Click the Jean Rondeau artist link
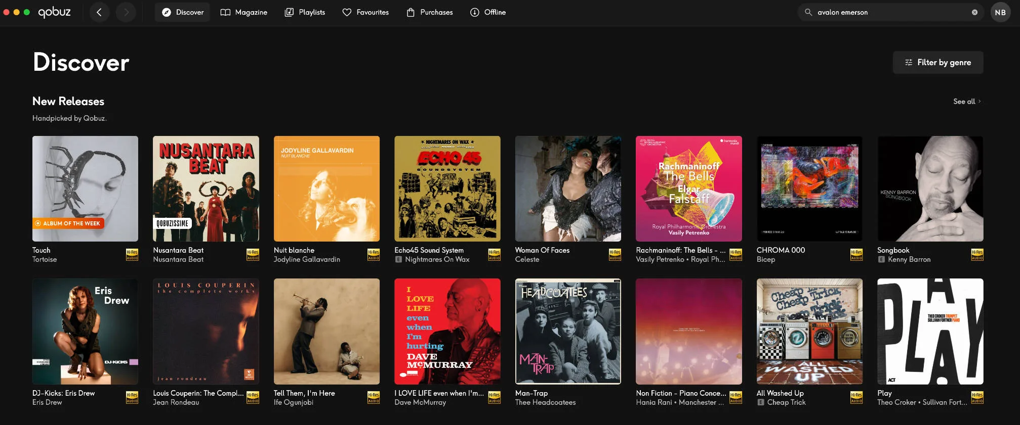1020x425 pixels. pos(176,402)
